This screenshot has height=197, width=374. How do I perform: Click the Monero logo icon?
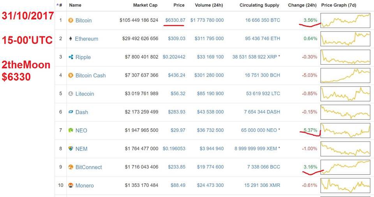click(71, 185)
